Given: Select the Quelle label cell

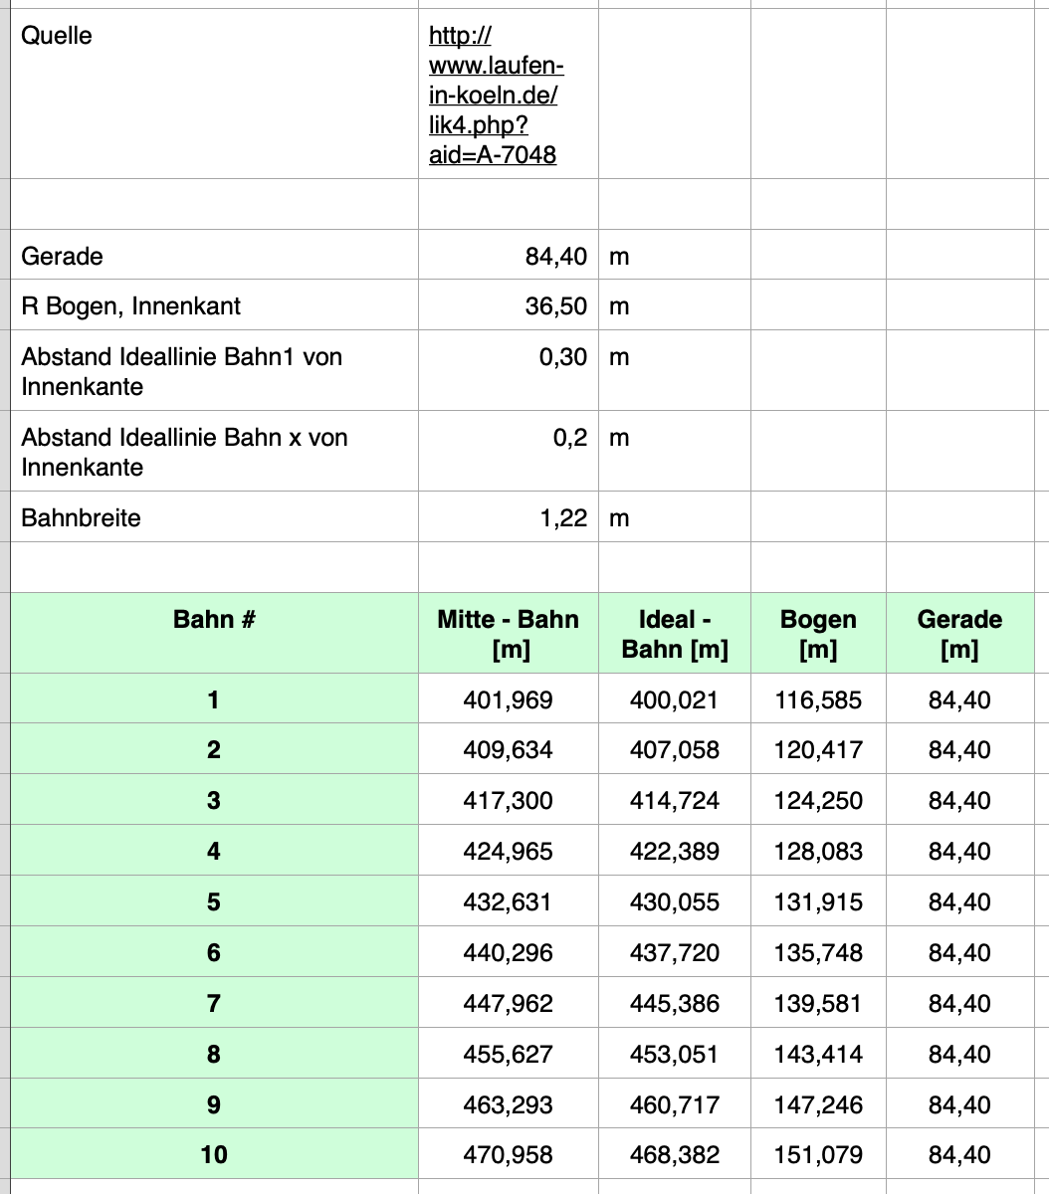Looking at the screenshot, I should pos(57,36).
